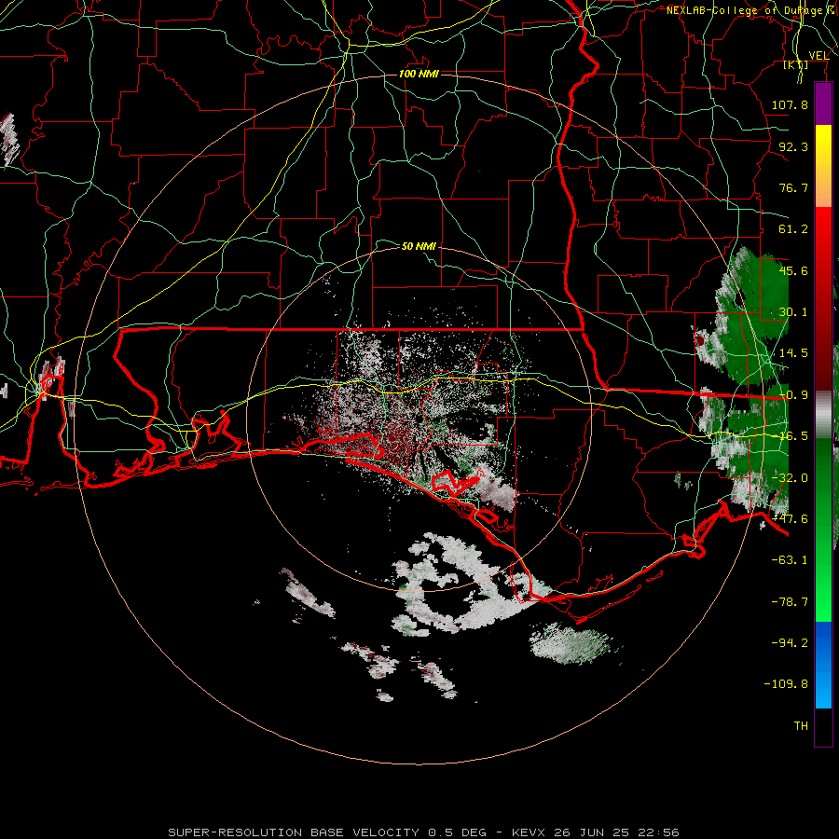Select the 76.7 velocity scale value
Viewport: 839px width, 839px height.
coord(793,187)
